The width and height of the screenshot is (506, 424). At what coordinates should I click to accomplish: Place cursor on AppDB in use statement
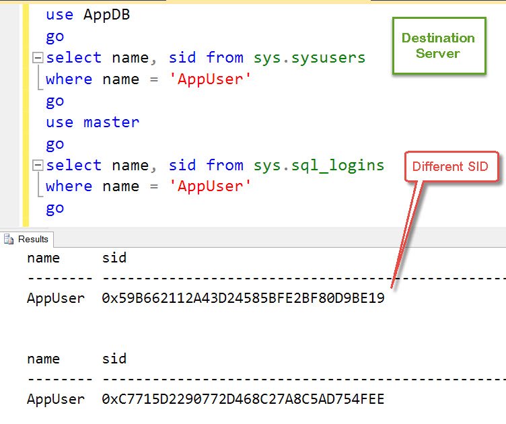coord(106,15)
